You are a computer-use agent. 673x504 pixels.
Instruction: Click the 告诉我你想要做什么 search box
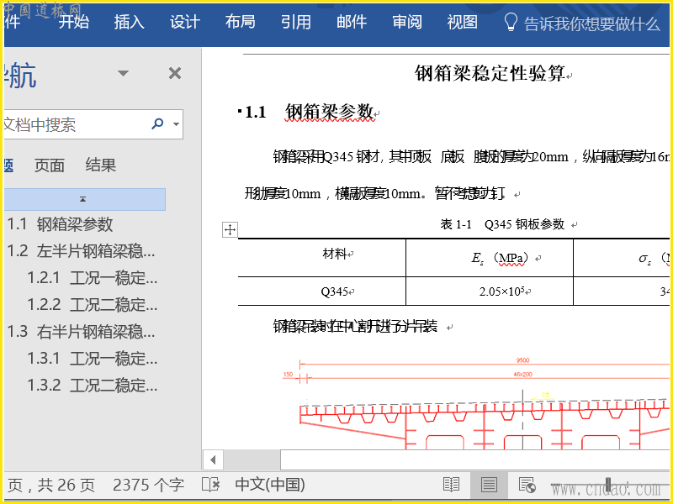coord(592,24)
